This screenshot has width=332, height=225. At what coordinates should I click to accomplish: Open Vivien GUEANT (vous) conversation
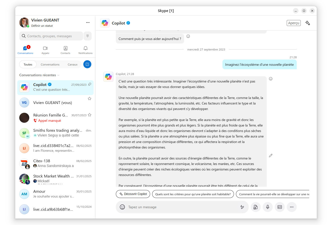55,102
